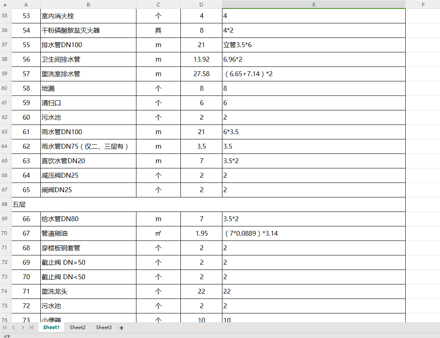The image size is (440, 338).
Task: Select column B header
Action: click(x=88, y=5)
